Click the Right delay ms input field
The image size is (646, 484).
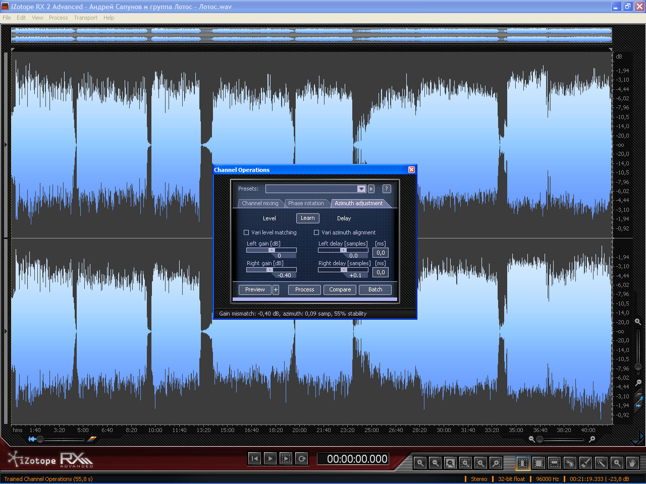coord(381,272)
